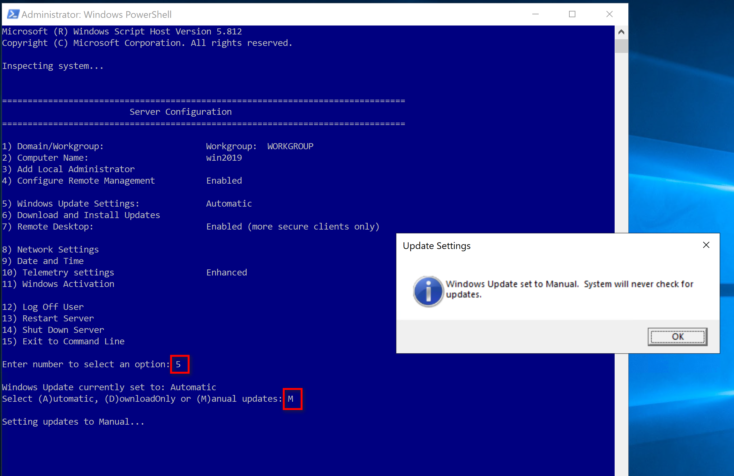Screen dimensions: 734x476
Task: Click OK in Update Settings dialog
Action: tap(677, 337)
